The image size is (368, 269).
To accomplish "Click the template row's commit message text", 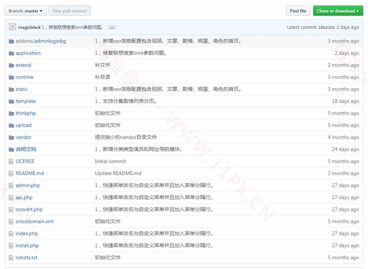I will [126, 101].
